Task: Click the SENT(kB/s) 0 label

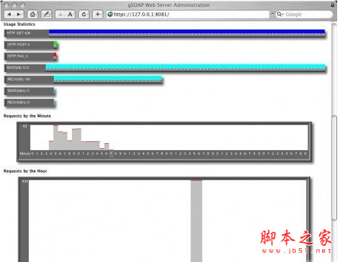Action: (x=18, y=91)
